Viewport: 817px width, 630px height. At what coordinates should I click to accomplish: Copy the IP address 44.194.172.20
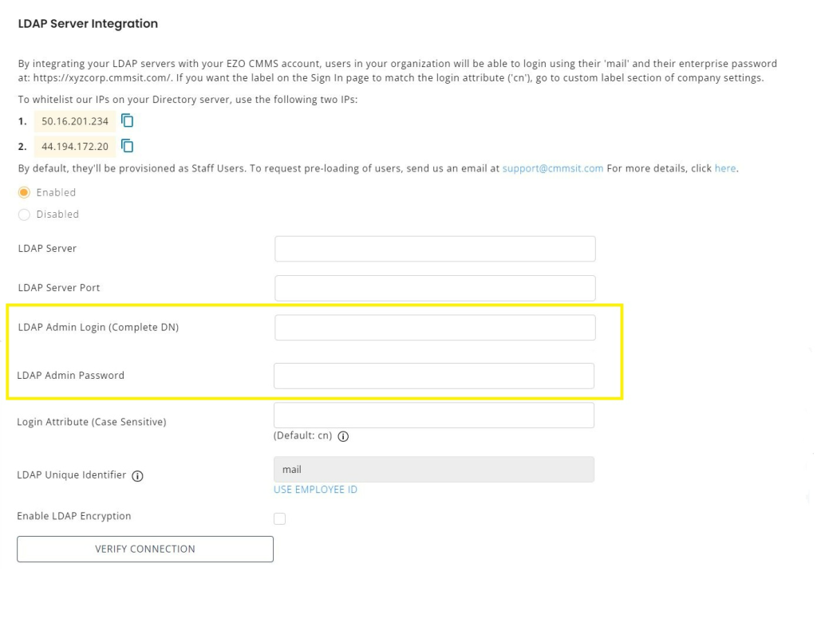pos(127,146)
